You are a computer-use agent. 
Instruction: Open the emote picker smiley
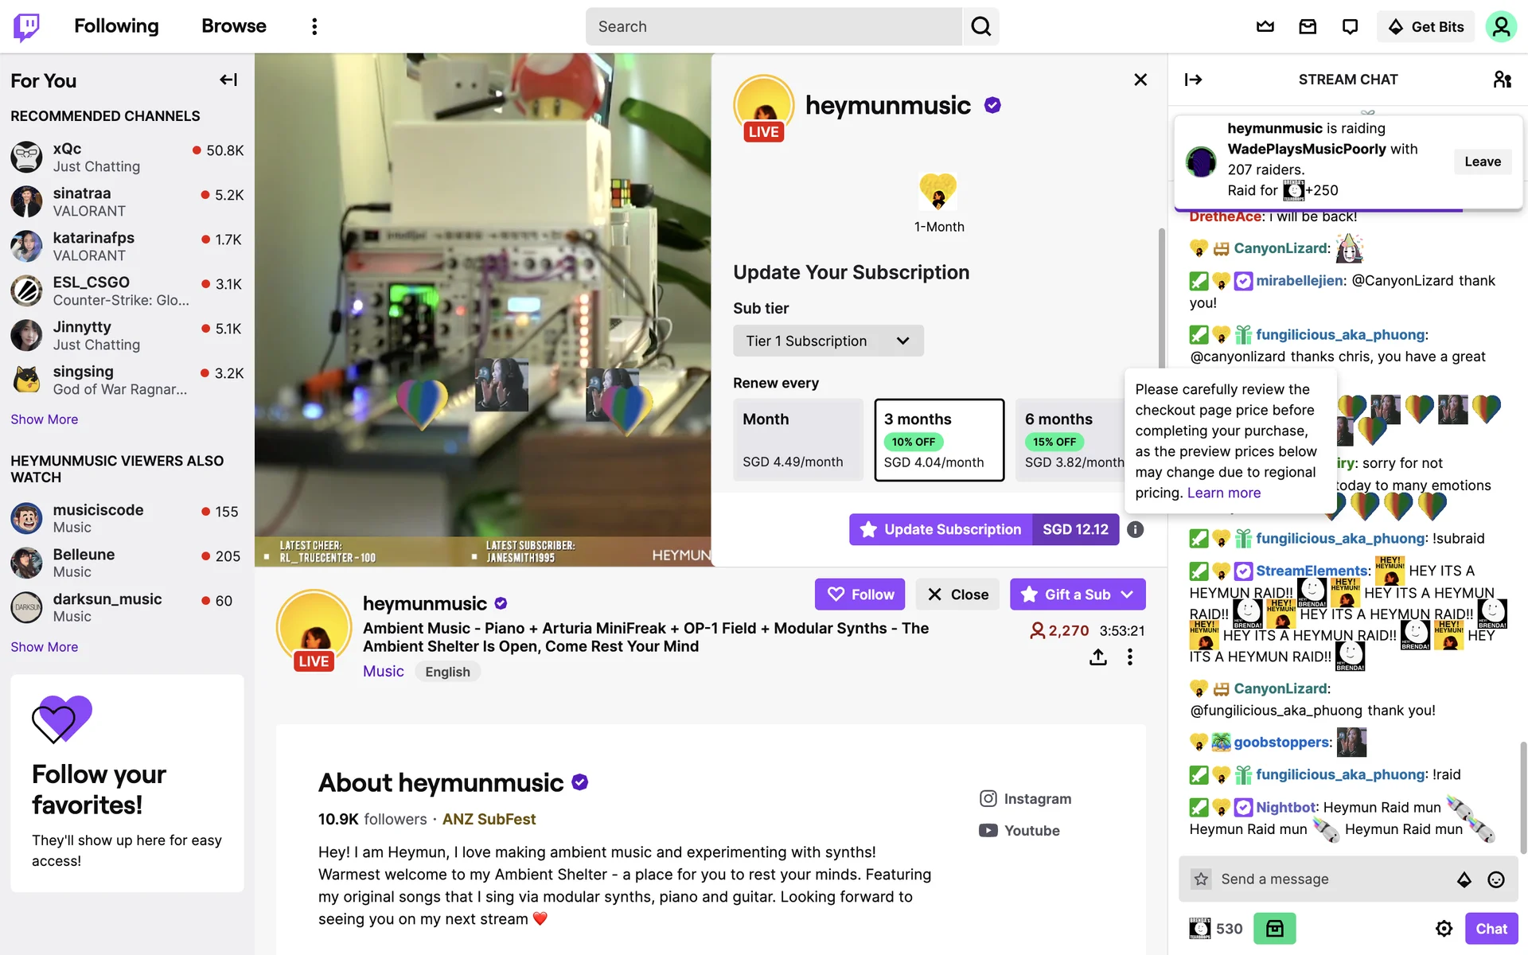pyautogui.click(x=1496, y=879)
